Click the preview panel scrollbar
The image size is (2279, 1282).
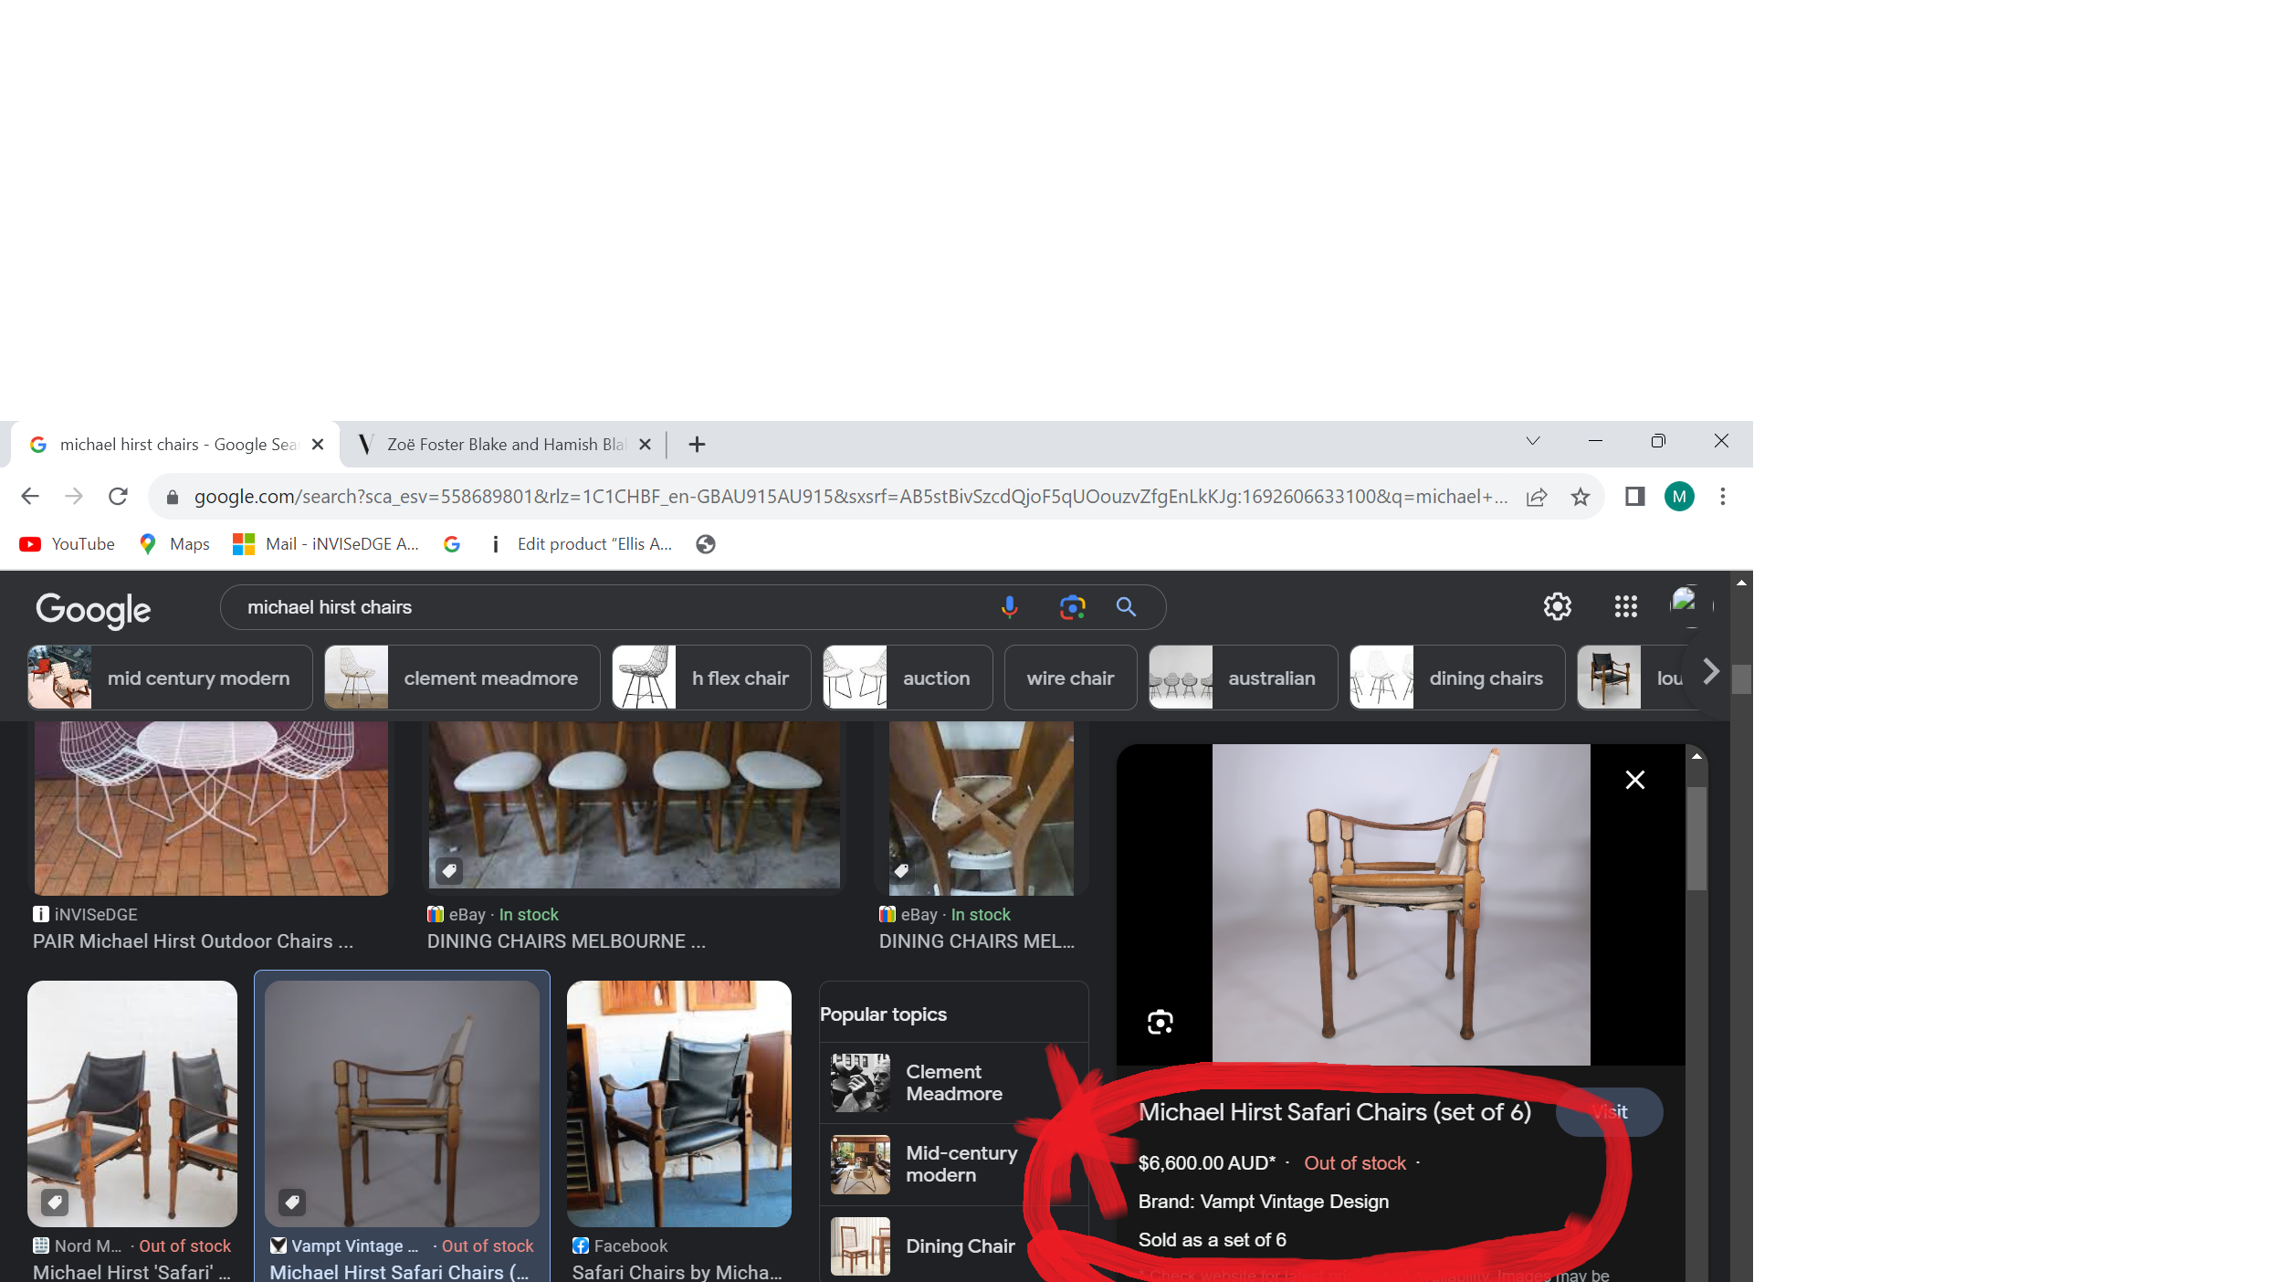1696,838
